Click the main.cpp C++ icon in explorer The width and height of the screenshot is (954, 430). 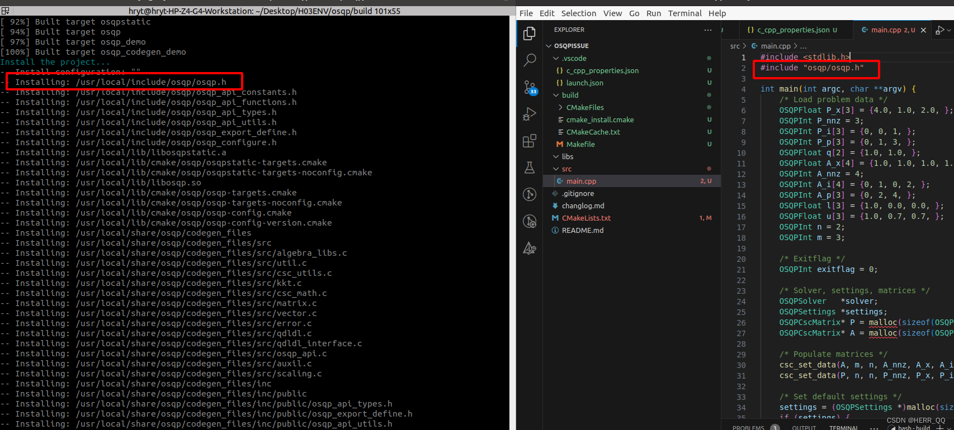pyautogui.click(x=560, y=181)
